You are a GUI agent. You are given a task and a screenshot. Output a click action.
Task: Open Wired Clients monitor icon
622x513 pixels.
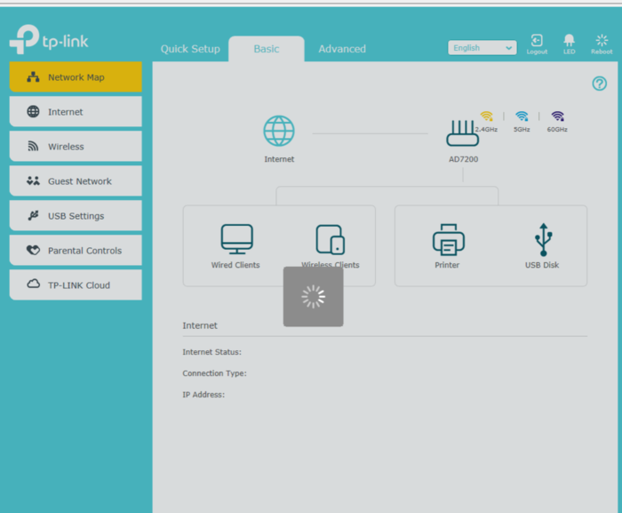coord(236,239)
